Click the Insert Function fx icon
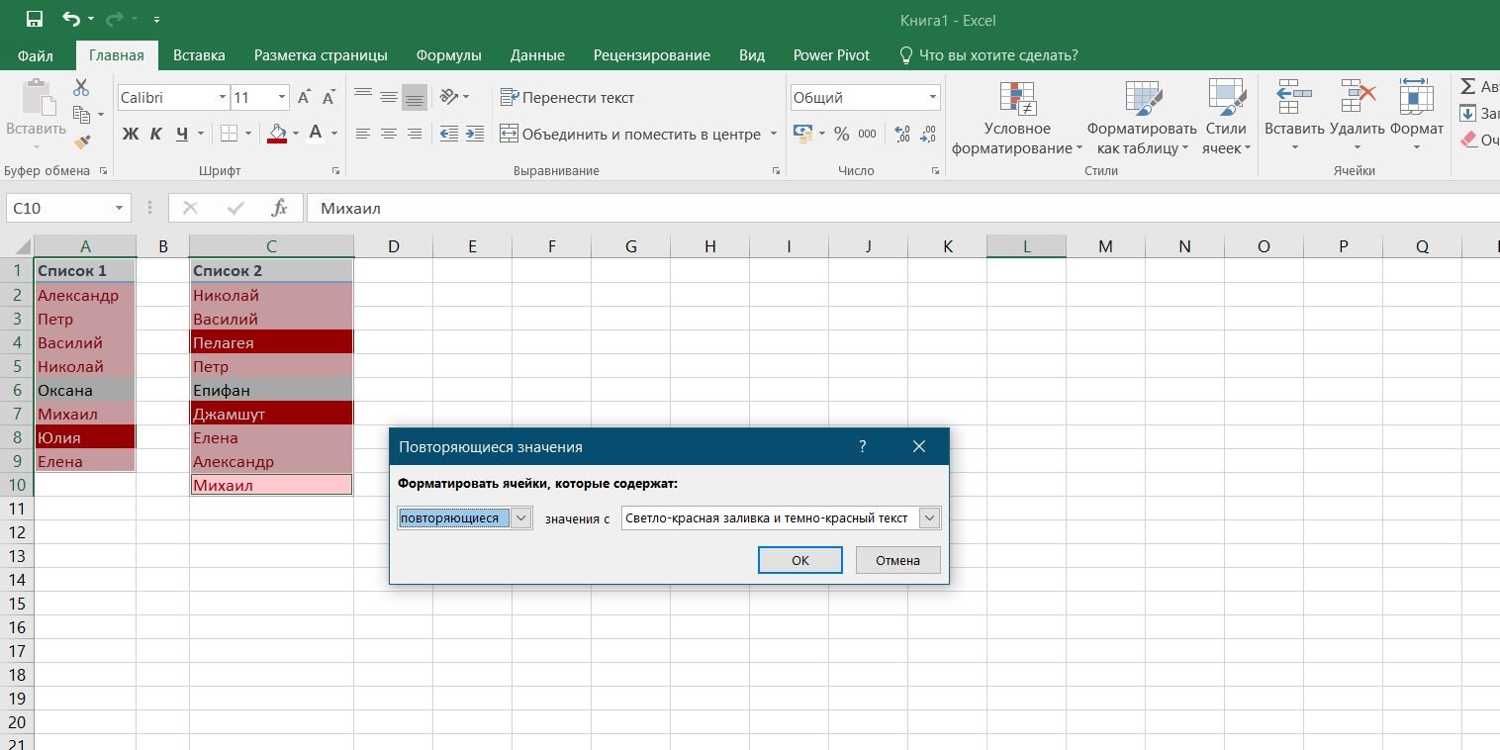1500x750 pixels. click(280, 208)
